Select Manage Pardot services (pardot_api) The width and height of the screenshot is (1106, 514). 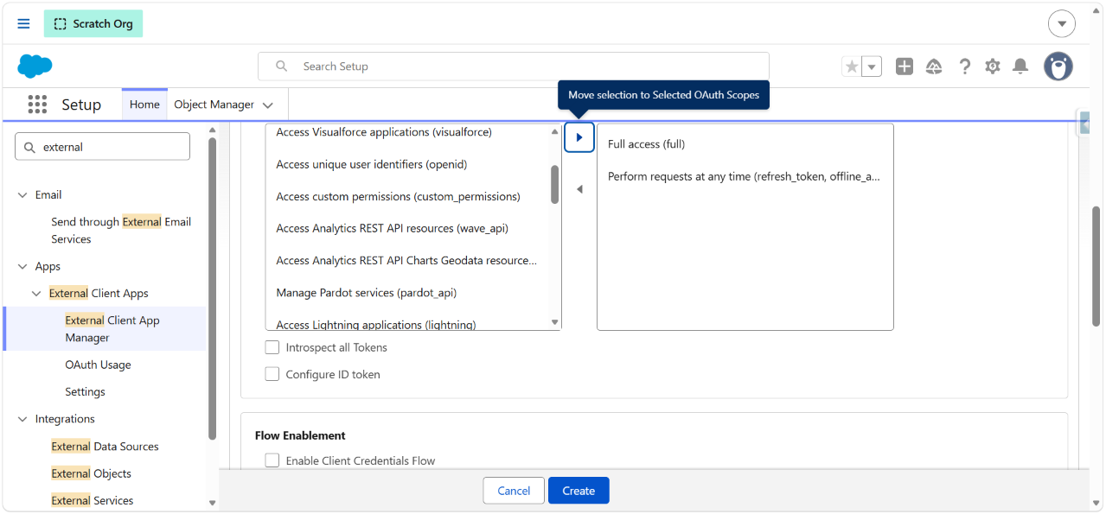pos(407,293)
